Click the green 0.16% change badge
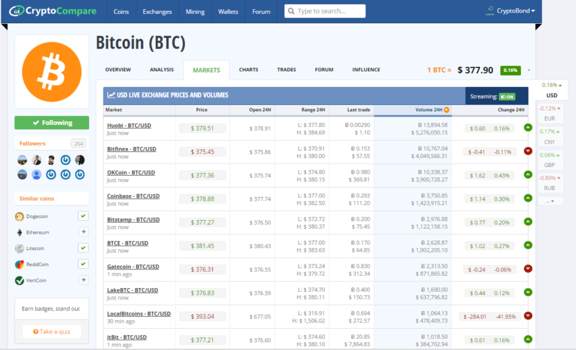The height and width of the screenshot is (350, 576). tap(510, 70)
